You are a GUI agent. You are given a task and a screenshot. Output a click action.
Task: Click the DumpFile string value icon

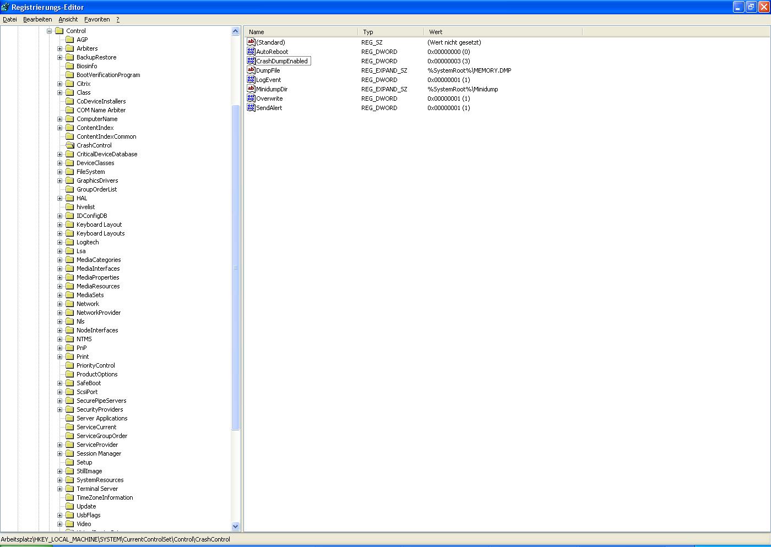[251, 70]
